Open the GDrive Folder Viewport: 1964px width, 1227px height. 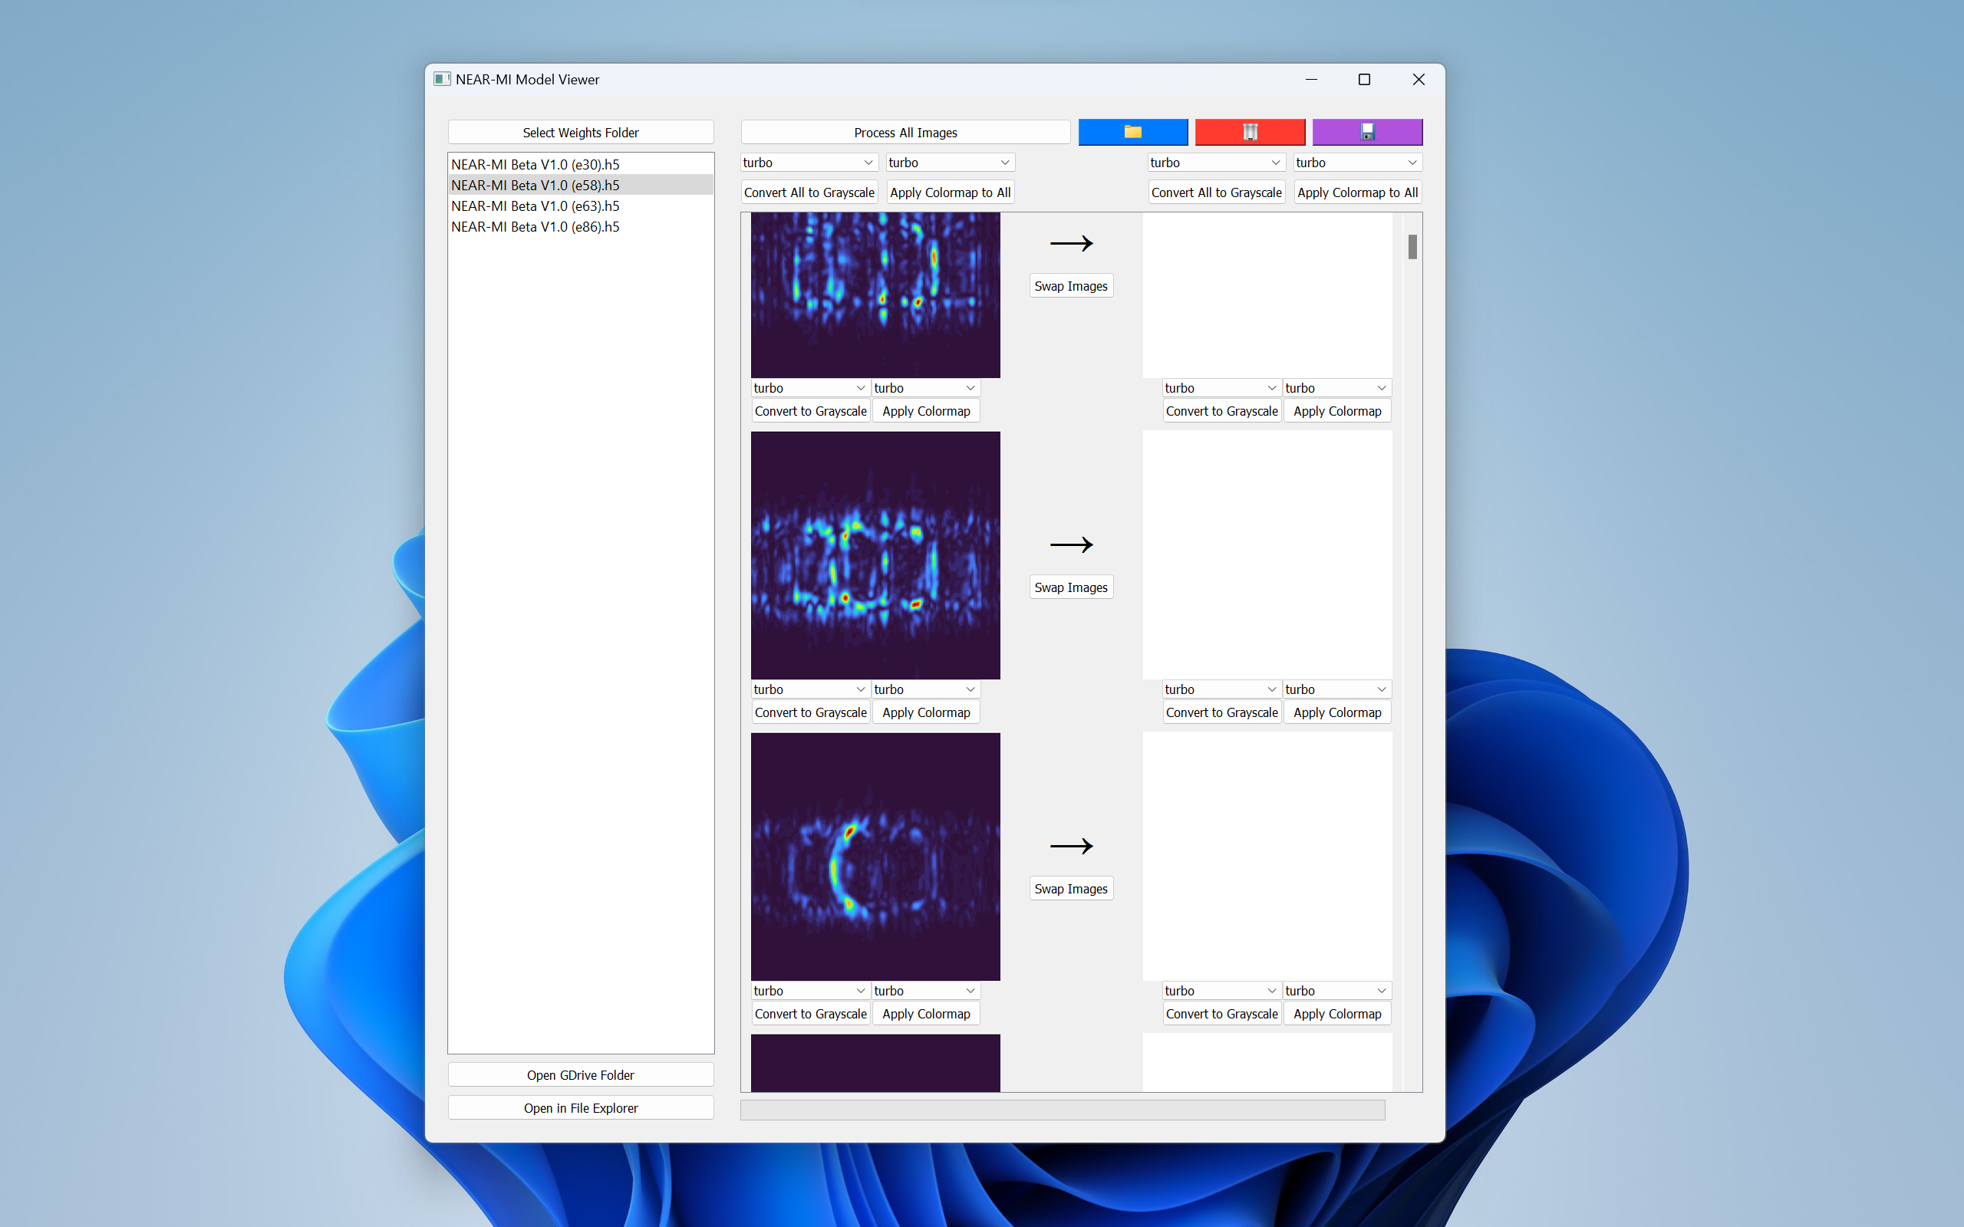[x=580, y=1074]
